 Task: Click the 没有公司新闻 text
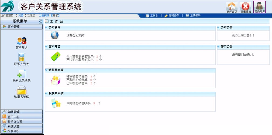[x=75, y=36]
